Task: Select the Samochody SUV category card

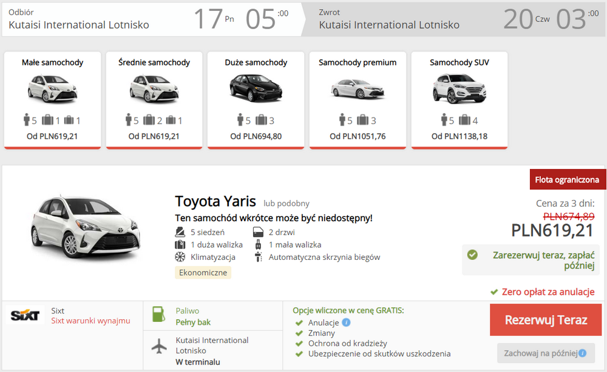Action: click(x=459, y=100)
